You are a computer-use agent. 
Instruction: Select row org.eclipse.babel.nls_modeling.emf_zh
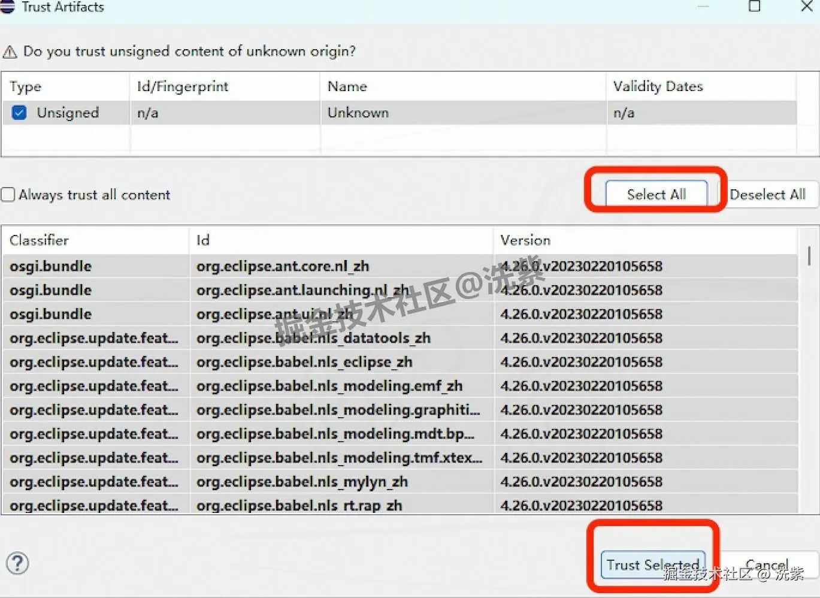tap(400, 386)
